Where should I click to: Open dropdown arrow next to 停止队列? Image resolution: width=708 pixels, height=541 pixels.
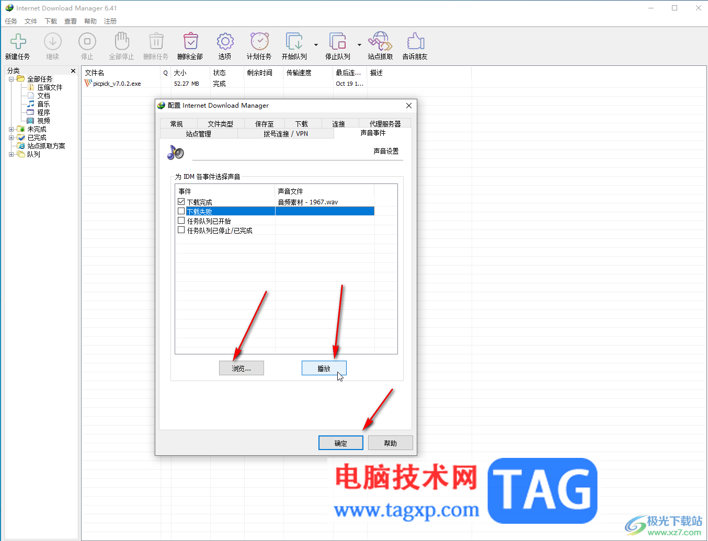(x=359, y=44)
